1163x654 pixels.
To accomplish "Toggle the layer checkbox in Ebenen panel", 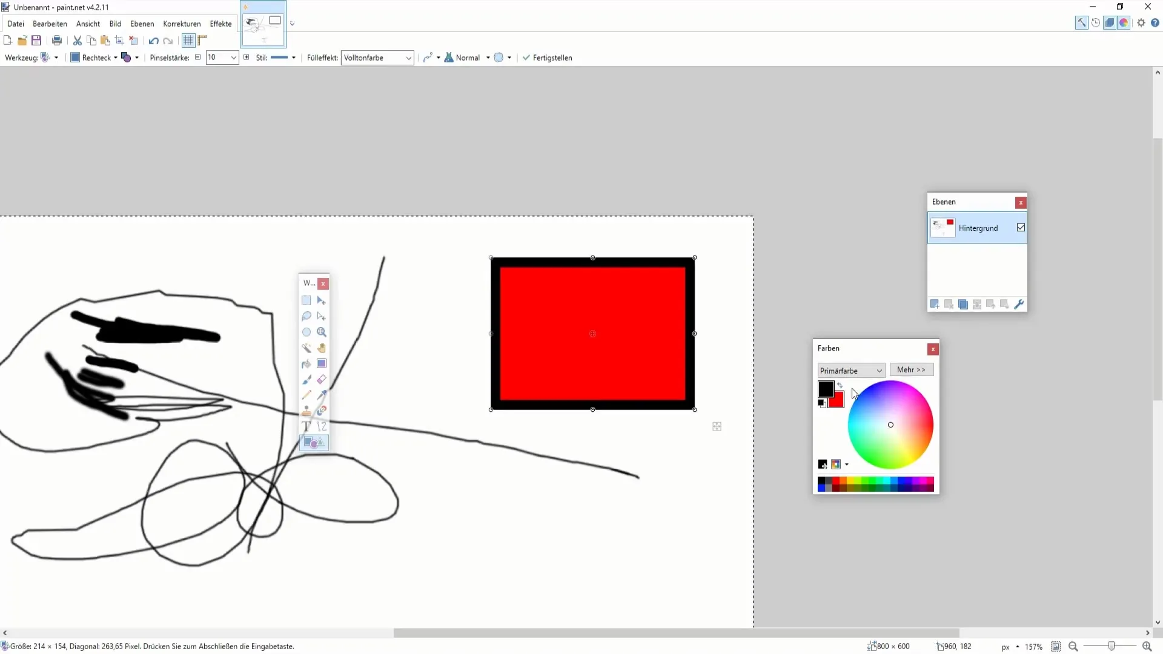I will pyautogui.click(x=1022, y=228).
